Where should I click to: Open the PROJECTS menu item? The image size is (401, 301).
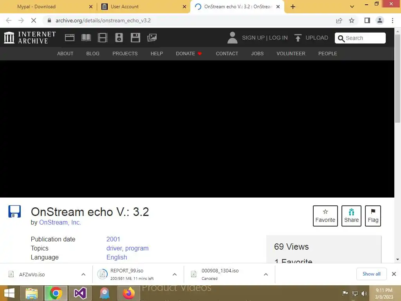tap(125, 53)
